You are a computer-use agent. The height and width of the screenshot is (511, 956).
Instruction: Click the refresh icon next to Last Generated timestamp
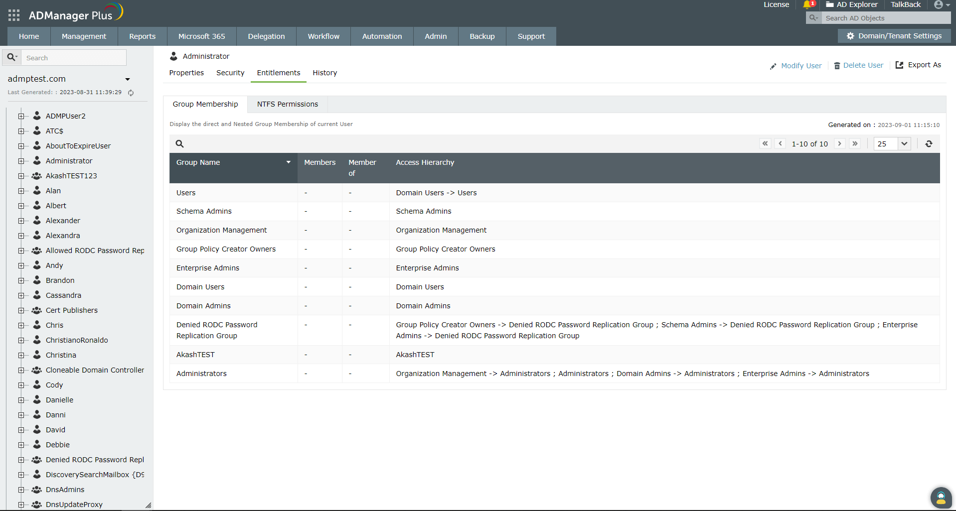click(130, 93)
